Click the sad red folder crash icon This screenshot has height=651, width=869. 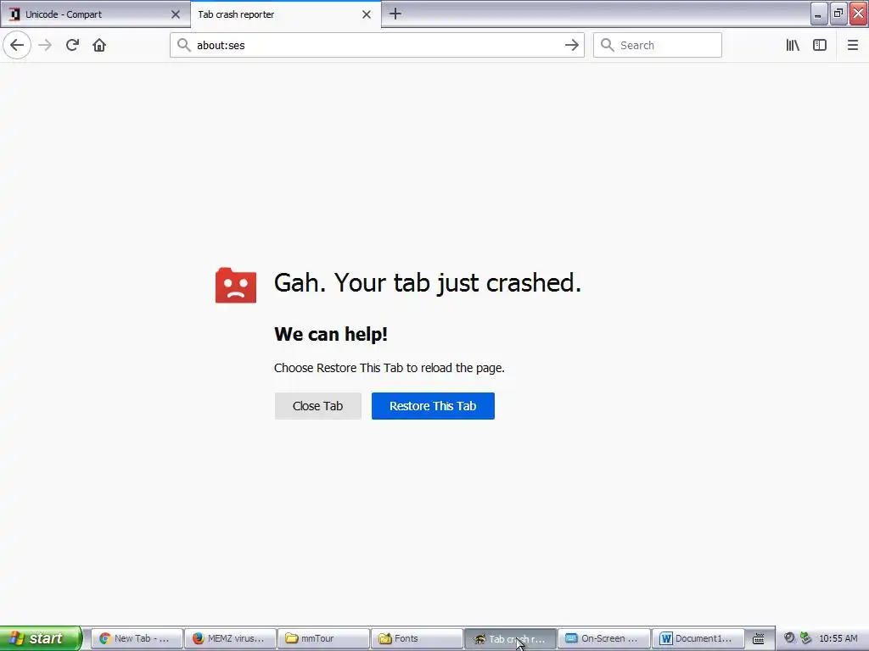236,285
